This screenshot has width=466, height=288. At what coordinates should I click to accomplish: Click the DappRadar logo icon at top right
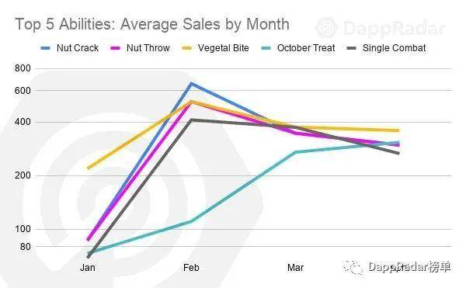pyautogui.click(x=326, y=28)
